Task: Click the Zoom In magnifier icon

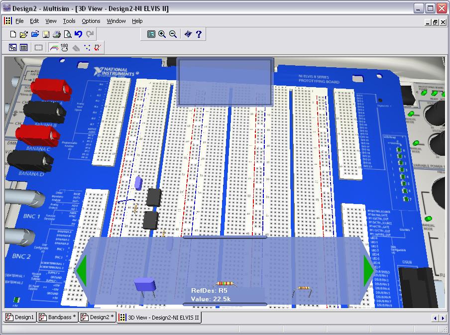Action: [x=162, y=34]
